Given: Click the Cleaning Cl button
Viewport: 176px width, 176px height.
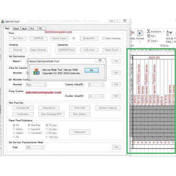Looking at the screenshot, I should pyautogui.click(x=49, y=108).
